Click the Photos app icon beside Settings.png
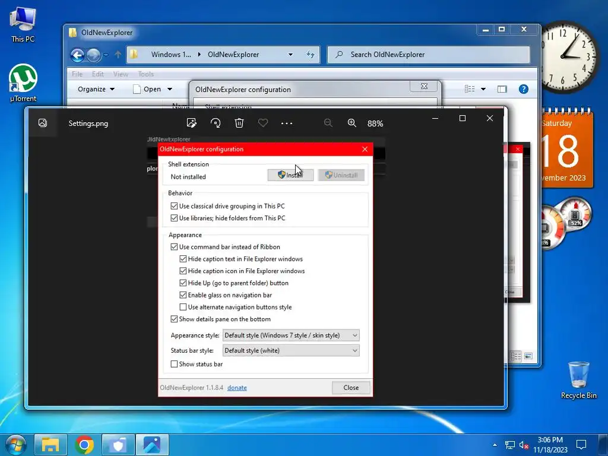Screen dimensions: 608x456 pos(43,123)
